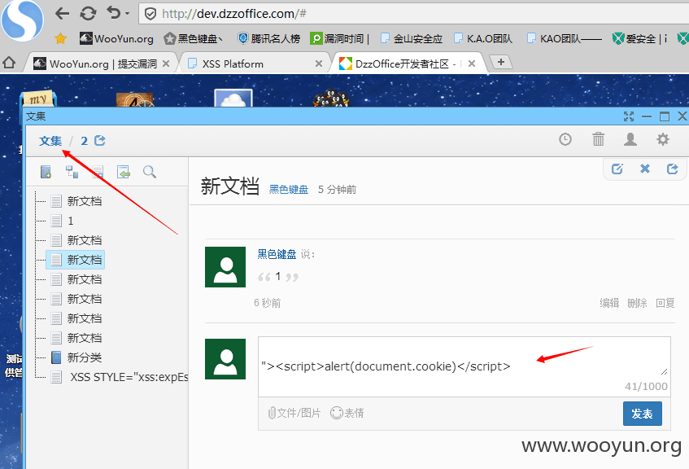The image size is (689, 469).
Task: Click the import arrow icon in sidebar toolbar
Action: [x=124, y=172]
